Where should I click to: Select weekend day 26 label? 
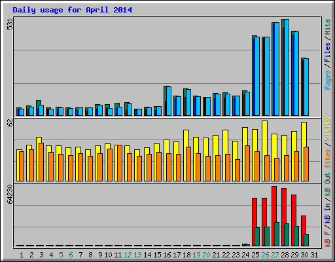[265, 255]
